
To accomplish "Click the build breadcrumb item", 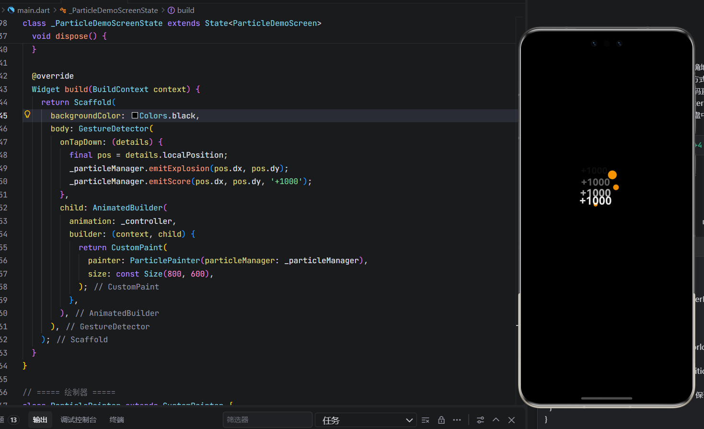I will [x=185, y=10].
